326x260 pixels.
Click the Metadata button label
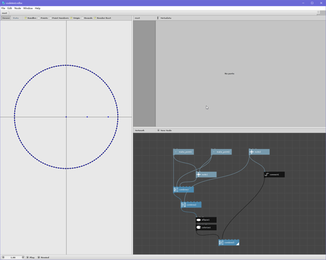pyautogui.click(x=166, y=18)
